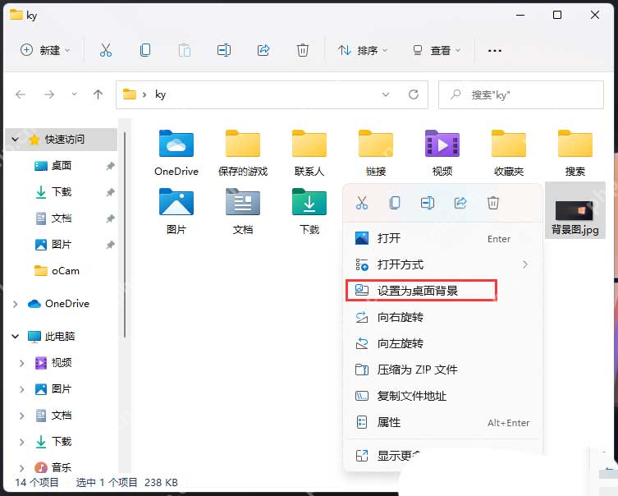Viewport: 618px width, 496px height.
Task: Select the 下载 folder in the file pane
Action: [309, 211]
